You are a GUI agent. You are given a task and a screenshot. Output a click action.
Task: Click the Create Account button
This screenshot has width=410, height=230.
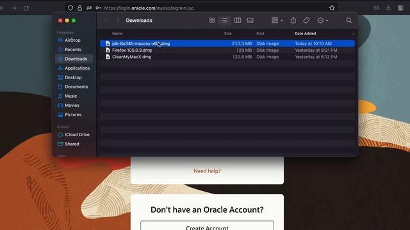point(207,226)
